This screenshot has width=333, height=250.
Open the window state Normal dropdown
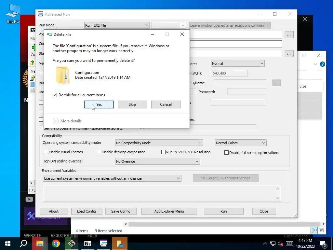tap(238, 63)
